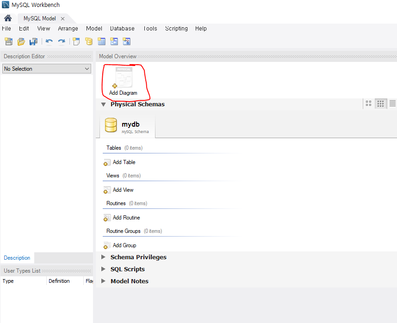The width and height of the screenshot is (397, 323).
Task: Close the MySQL Model tab
Action: point(62,19)
